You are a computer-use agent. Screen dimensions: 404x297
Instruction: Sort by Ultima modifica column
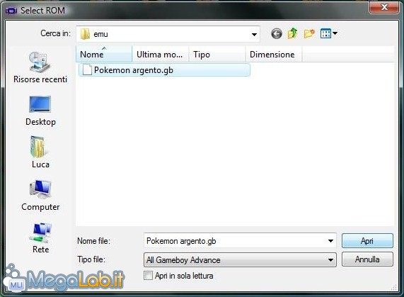161,54
